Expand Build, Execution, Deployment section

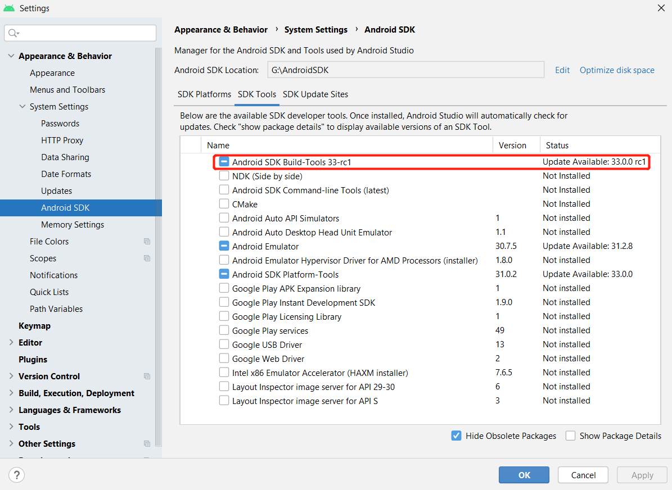(11, 393)
